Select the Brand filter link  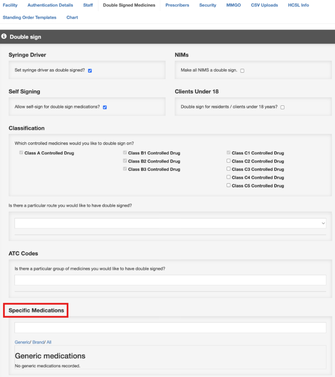click(x=38, y=342)
